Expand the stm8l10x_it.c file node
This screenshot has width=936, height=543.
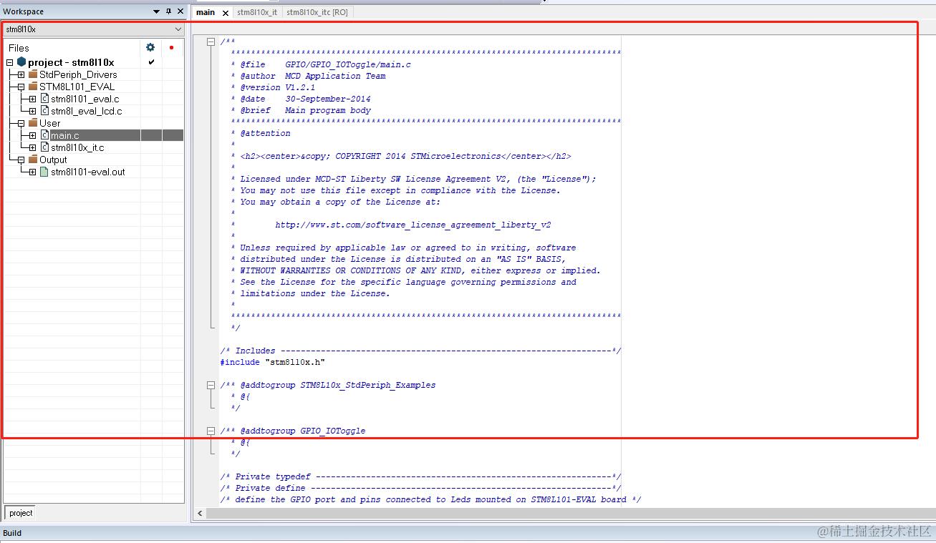[x=32, y=148]
